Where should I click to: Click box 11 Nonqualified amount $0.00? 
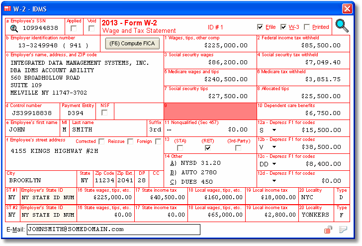click(238, 129)
